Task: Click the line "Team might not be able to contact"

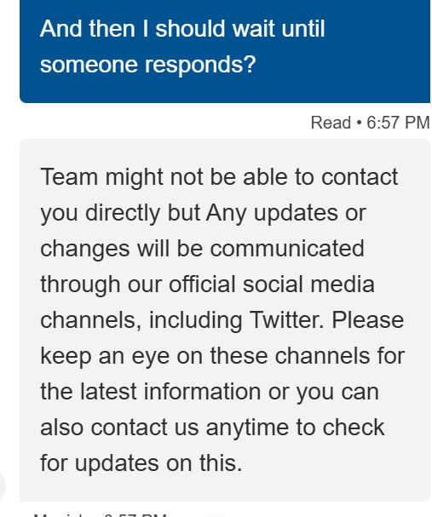Action: tap(219, 177)
